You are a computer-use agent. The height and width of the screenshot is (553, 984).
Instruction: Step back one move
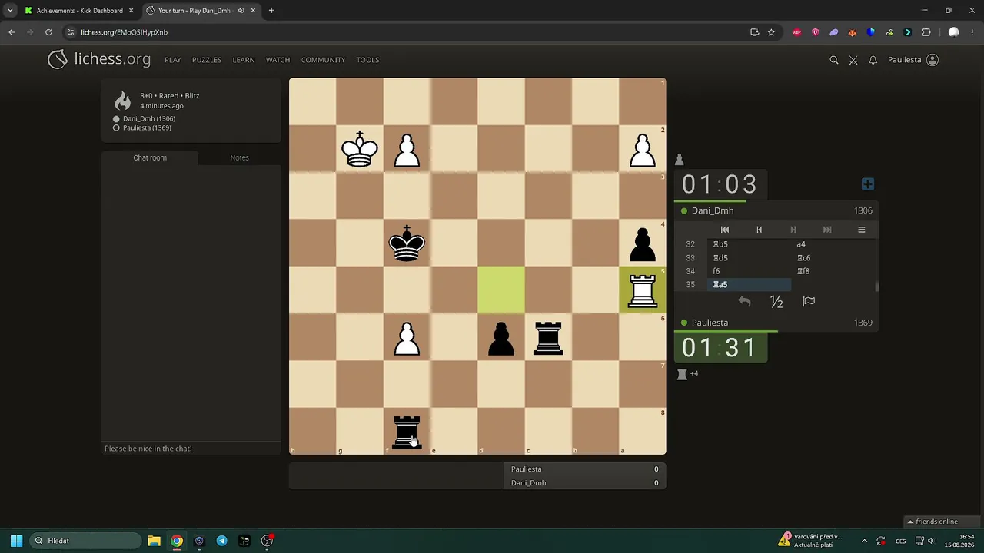point(759,230)
